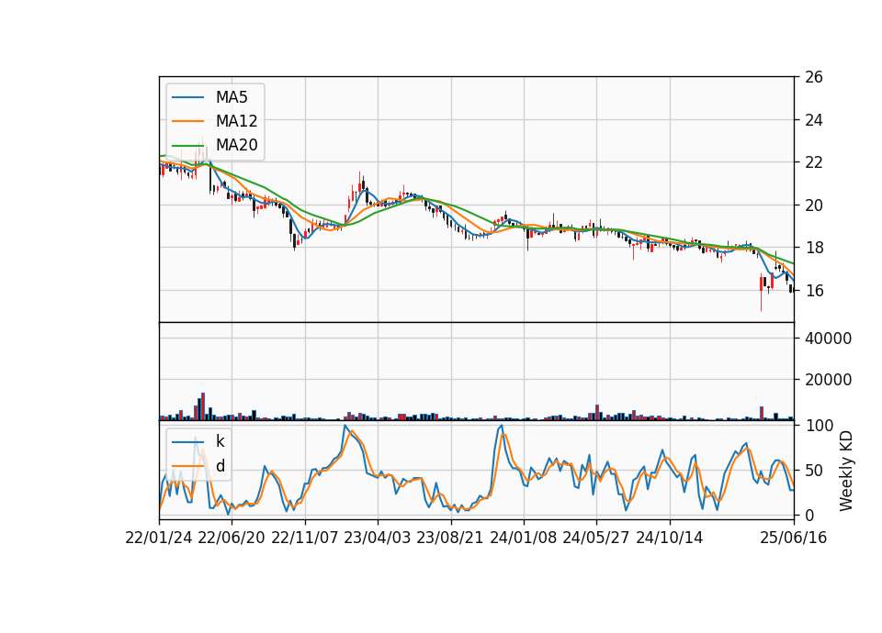Click the 24/05/27 date label
882x633 pixels.
pos(596,538)
